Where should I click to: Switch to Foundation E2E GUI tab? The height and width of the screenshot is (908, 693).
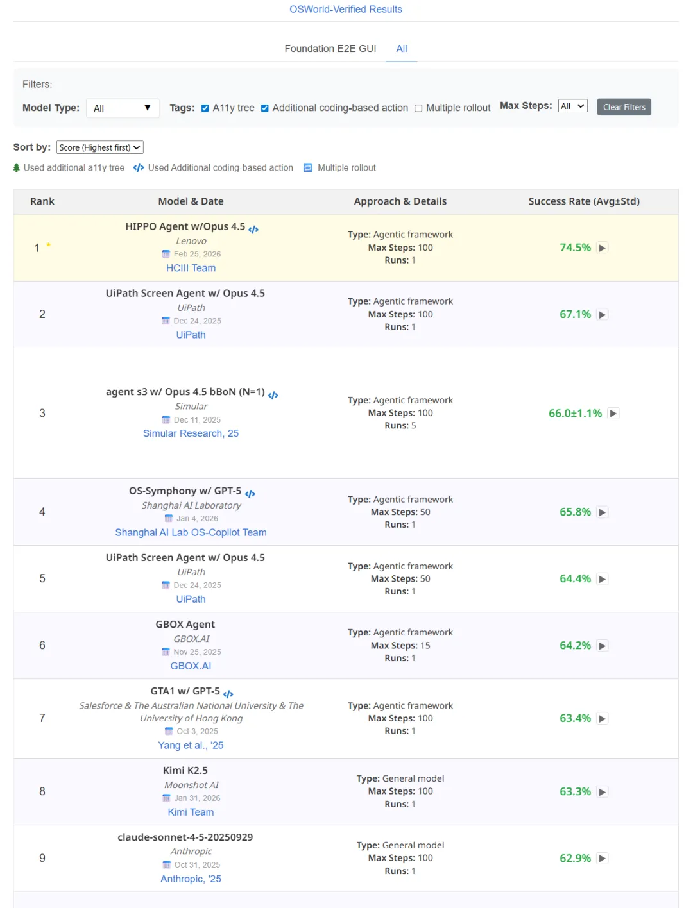point(330,49)
